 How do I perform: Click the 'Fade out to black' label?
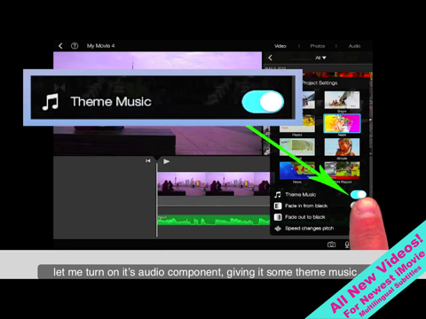305,217
